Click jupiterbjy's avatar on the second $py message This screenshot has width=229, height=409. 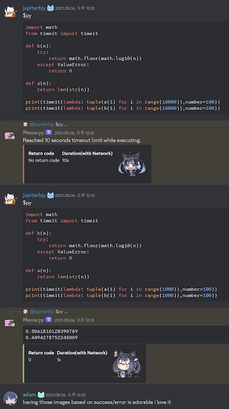coord(10,199)
